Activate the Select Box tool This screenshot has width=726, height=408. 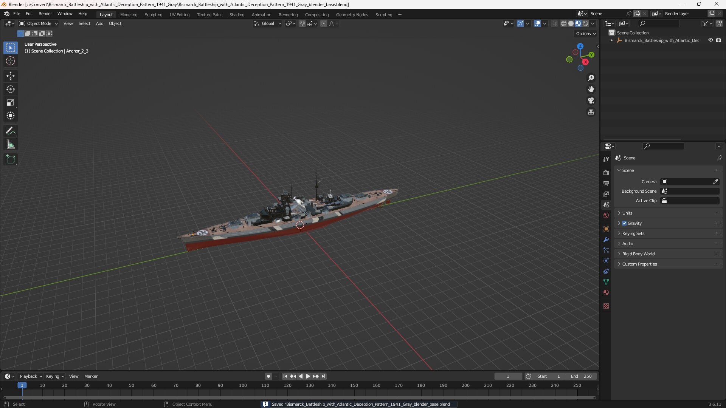(11, 48)
